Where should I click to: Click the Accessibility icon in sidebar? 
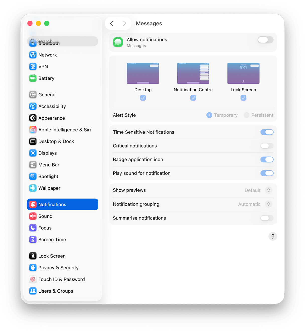[x=33, y=106]
